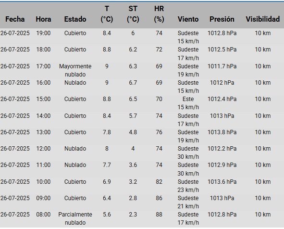
Task: Select the Este 15 km/h wind cell
Action: click(x=188, y=103)
